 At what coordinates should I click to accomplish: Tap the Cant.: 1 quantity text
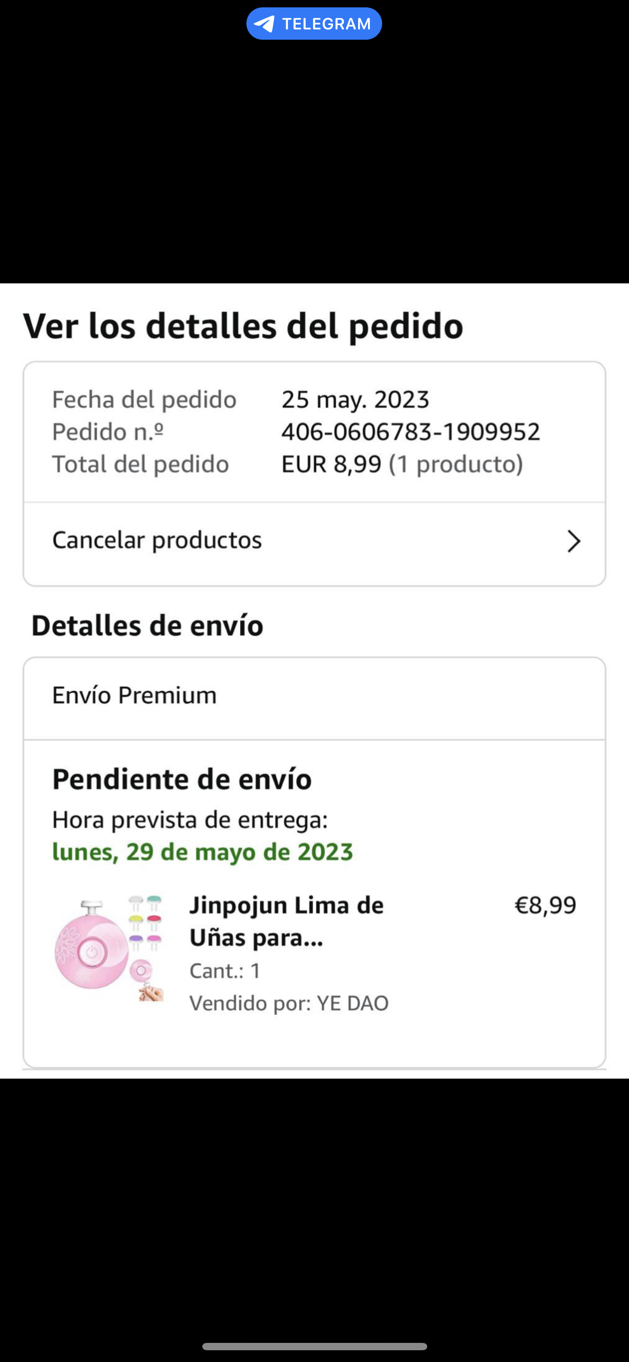point(225,971)
